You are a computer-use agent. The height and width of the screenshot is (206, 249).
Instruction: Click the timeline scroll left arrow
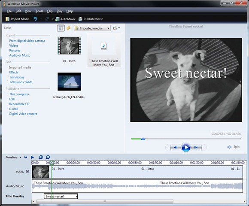[33, 202]
